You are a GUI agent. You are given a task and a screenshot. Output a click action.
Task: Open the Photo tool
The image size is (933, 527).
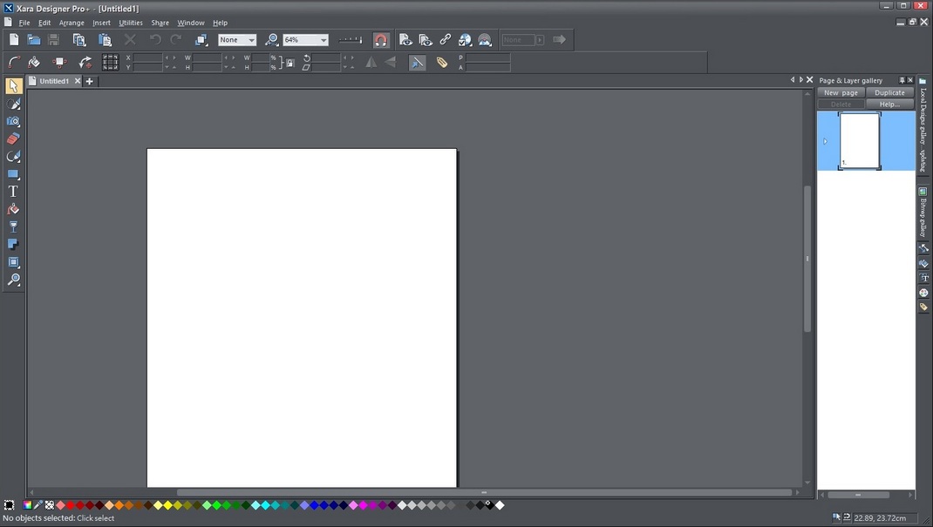pyautogui.click(x=13, y=121)
